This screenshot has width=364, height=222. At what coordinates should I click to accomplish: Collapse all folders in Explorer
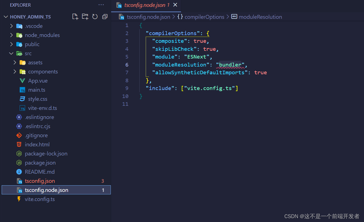pyautogui.click(x=105, y=17)
